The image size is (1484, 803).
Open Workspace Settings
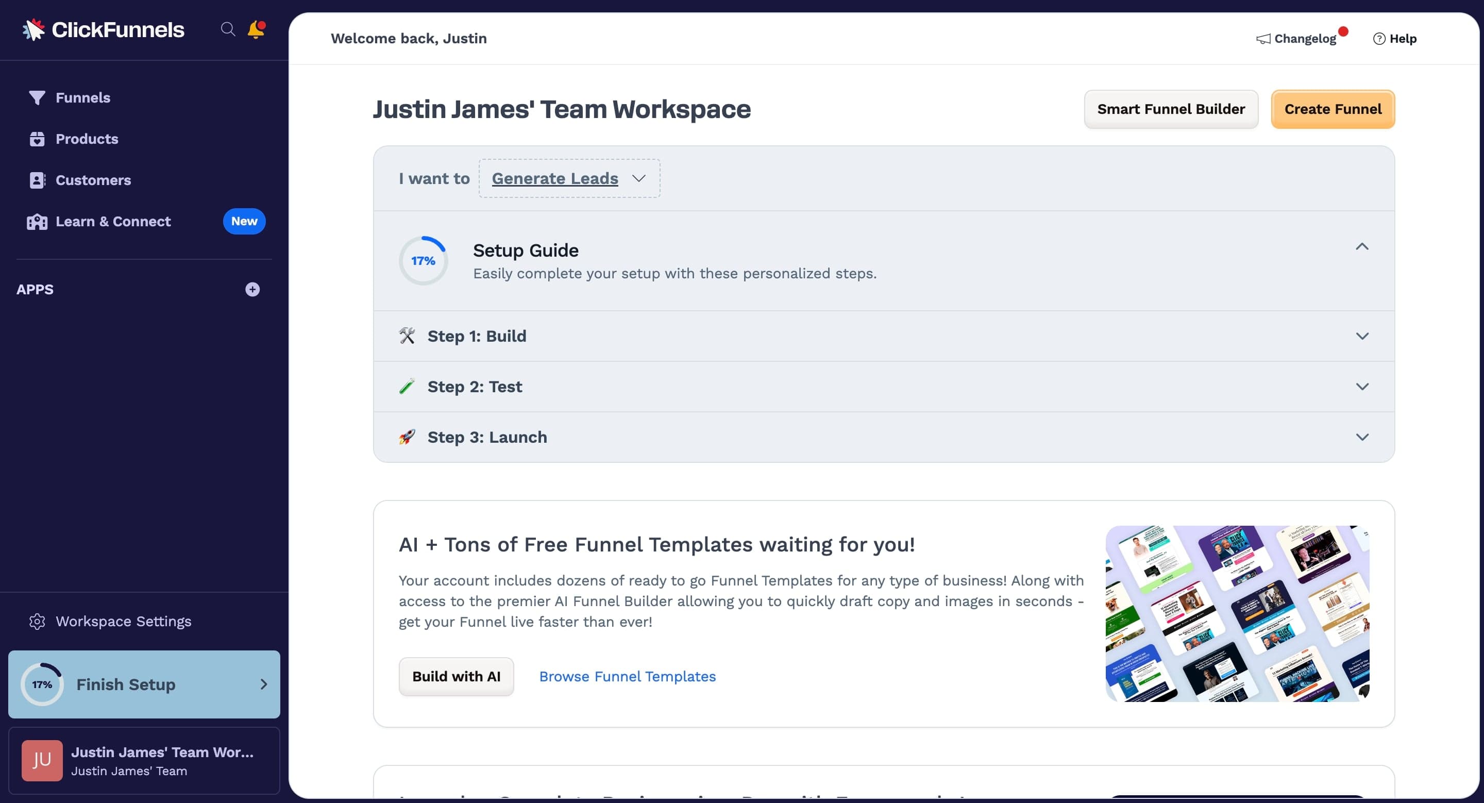(123, 622)
